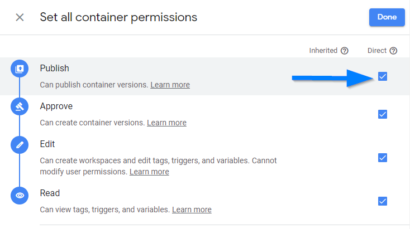Open Learn more link under Edit
The width and height of the screenshot is (410, 229).
(x=149, y=172)
